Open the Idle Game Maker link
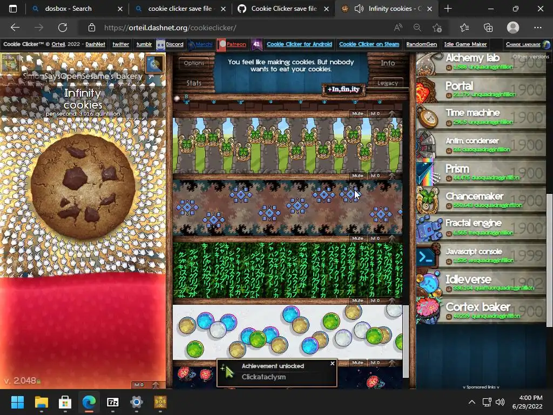 click(x=465, y=44)
